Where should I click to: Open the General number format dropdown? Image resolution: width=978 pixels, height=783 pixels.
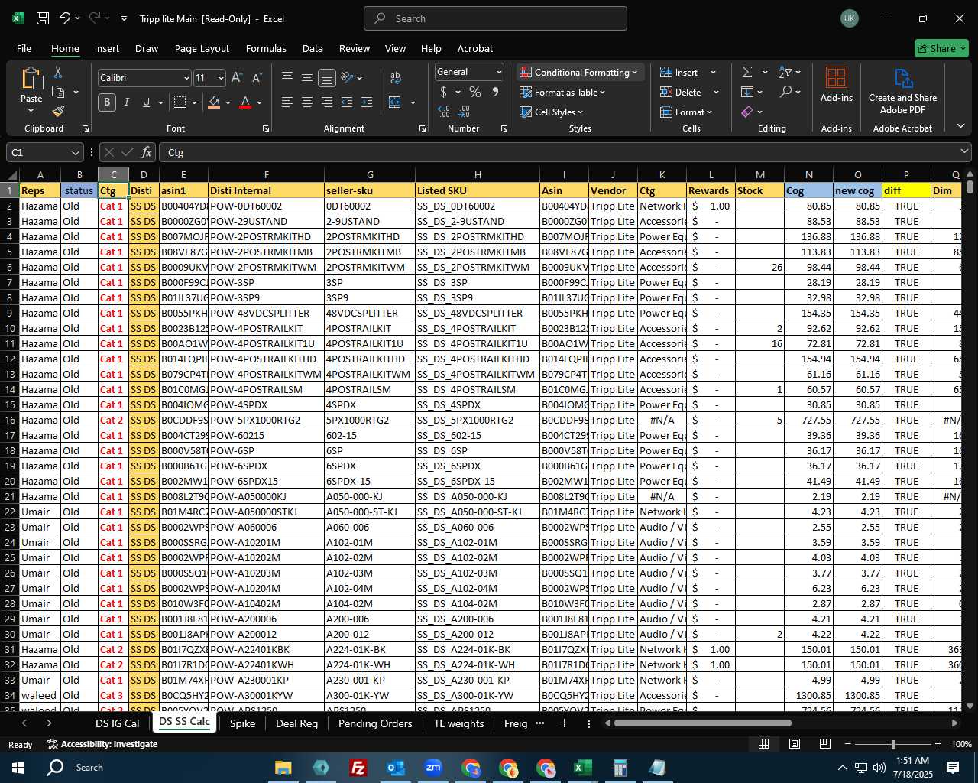499,72
